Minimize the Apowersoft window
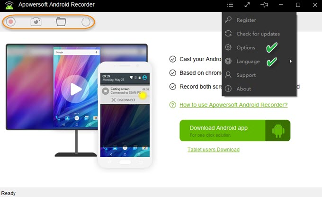This screenshot has width=322, height=197. [x=281, y=5]
